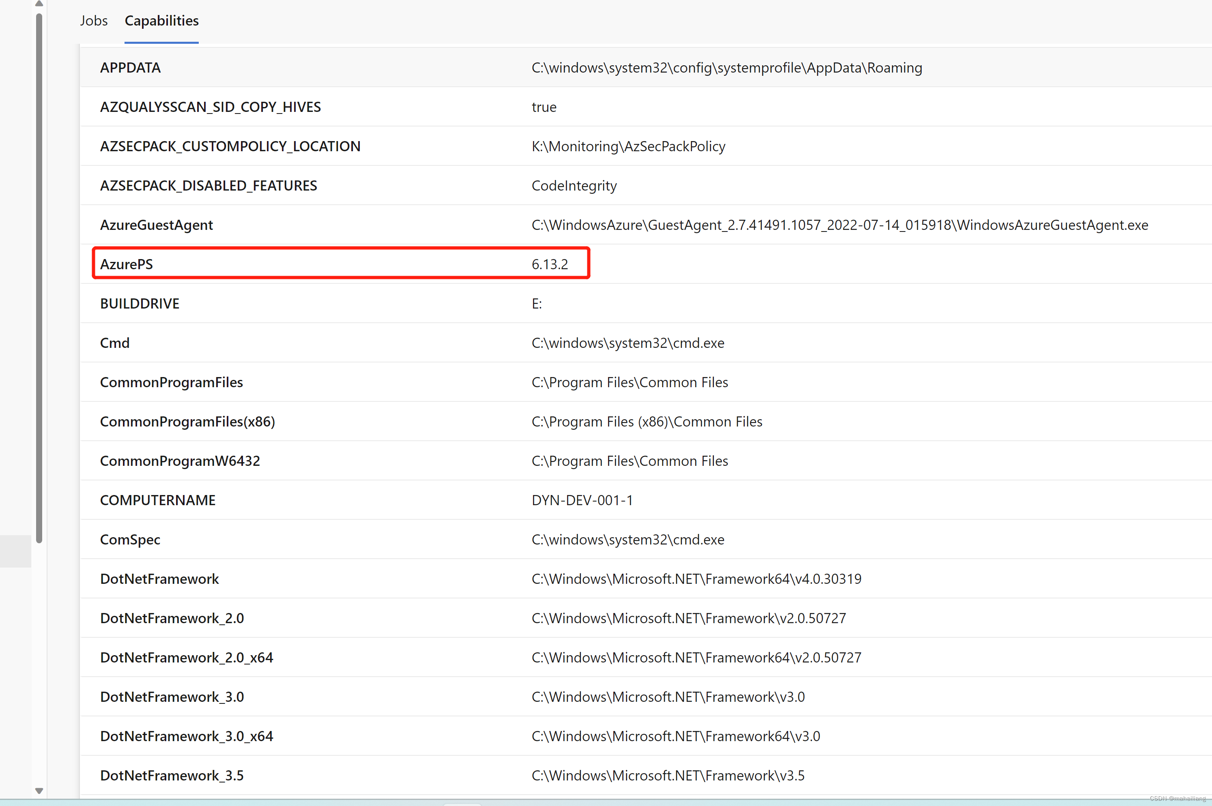Select the Capabilities tab
1212x806 pixels.
click(x=161, y=21)
